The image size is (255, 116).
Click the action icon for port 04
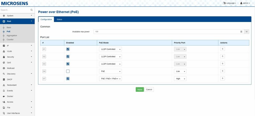click(222, 71)
